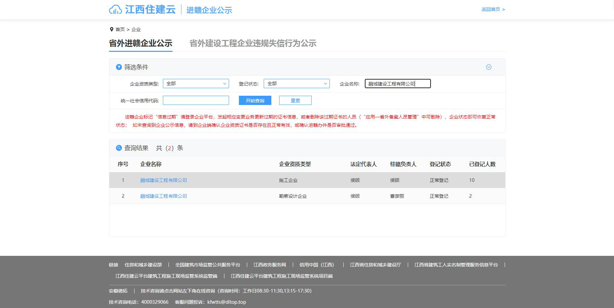This screenshot has height=308, width=614.
Task: Click 企业 in the breadcrumb
Action: tap(136, 29)
